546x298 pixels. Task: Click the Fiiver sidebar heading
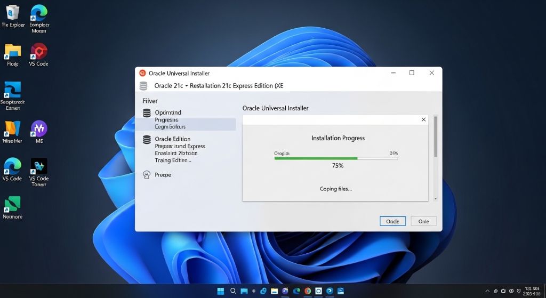[x=150, y=101]
